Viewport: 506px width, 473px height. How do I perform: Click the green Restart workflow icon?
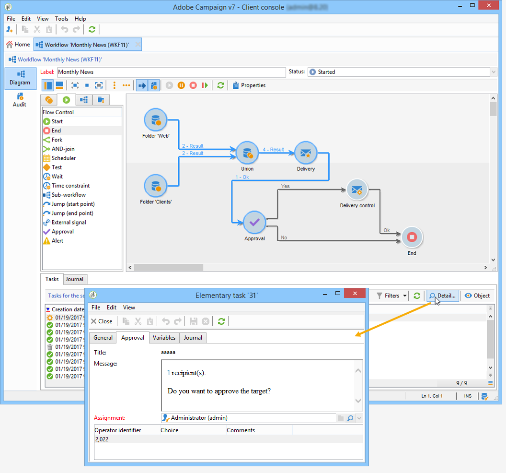205,85
